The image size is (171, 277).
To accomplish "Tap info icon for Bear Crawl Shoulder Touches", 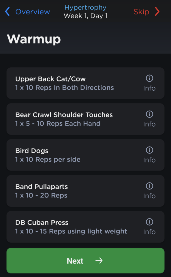I will [x=149, y=114].
